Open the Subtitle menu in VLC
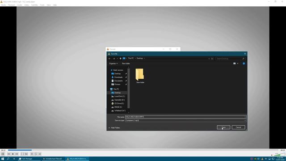286x161 pixels. tap(34, 5)
